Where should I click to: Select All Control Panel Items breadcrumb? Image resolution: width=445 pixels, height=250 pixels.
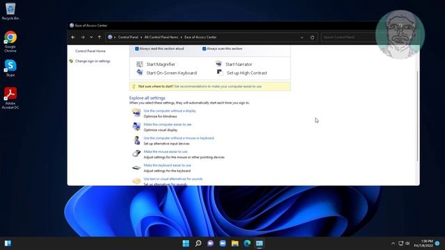pyautogui.click(x=161, y=37)
